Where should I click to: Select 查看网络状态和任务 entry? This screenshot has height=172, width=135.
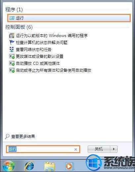tap(34, 49)
